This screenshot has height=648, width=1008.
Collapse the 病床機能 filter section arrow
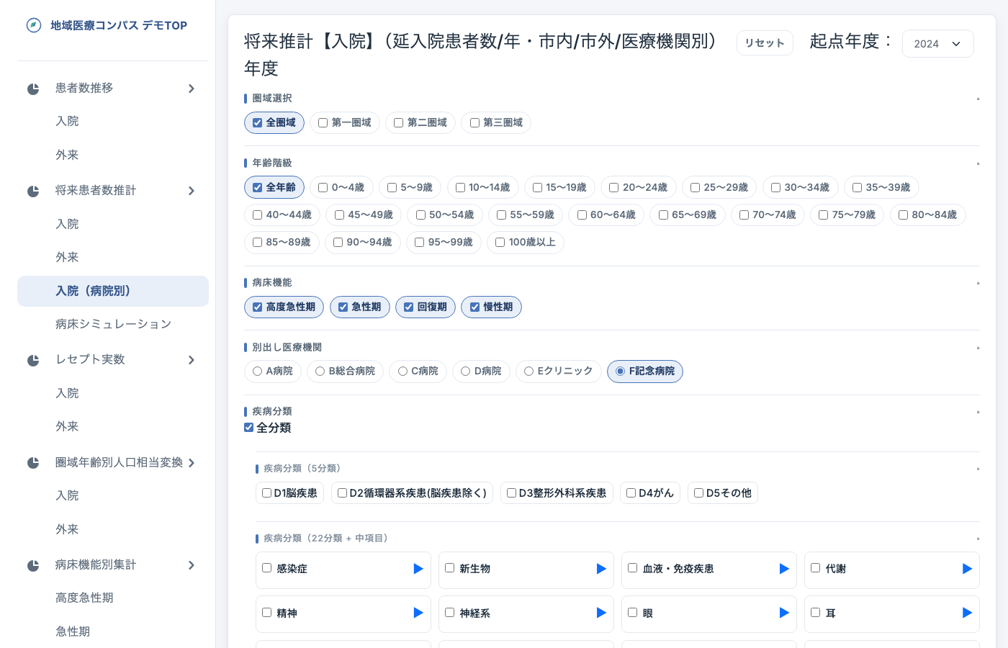tap(978, 284)
